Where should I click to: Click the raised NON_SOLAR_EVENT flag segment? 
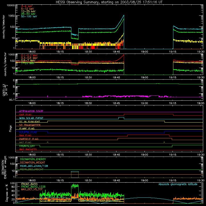[121, 117]
